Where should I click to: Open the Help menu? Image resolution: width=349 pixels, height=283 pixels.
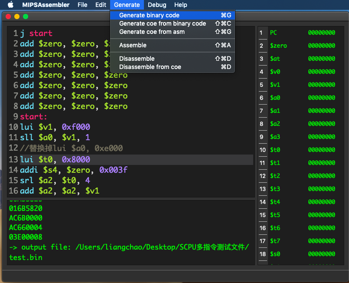(180, 5)
